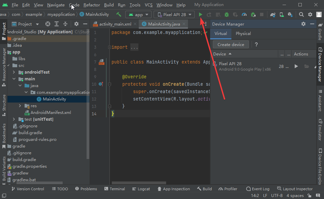
Task: Open SDK Manager toolbar icon
Action: tap(290, 14)
